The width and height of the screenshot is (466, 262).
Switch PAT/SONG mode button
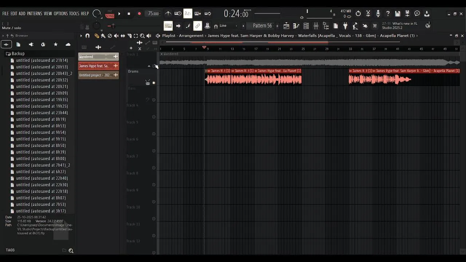point(110,14)
